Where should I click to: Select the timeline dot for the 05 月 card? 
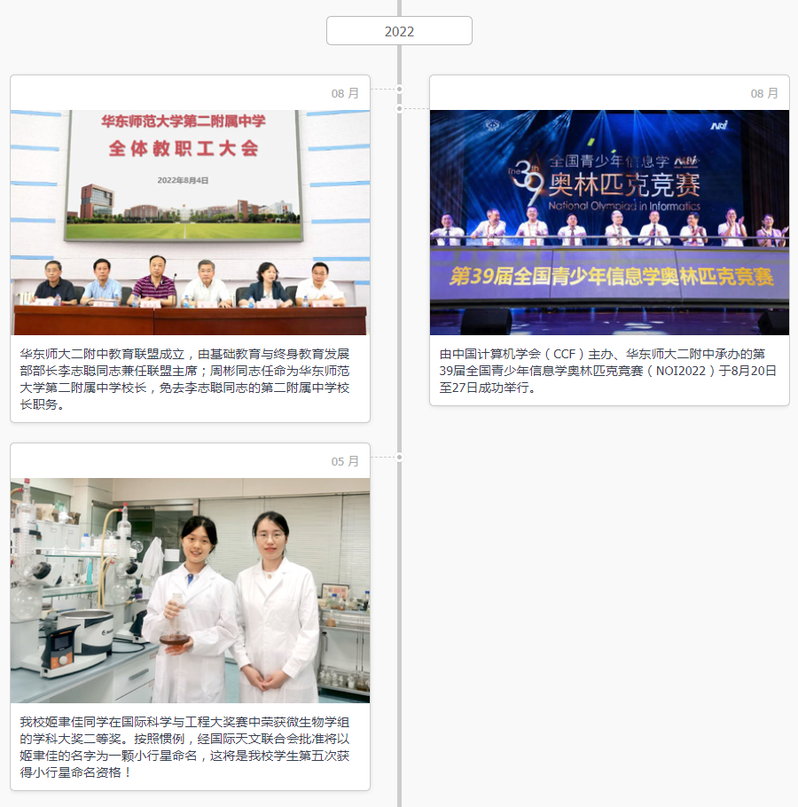(399, 457)
